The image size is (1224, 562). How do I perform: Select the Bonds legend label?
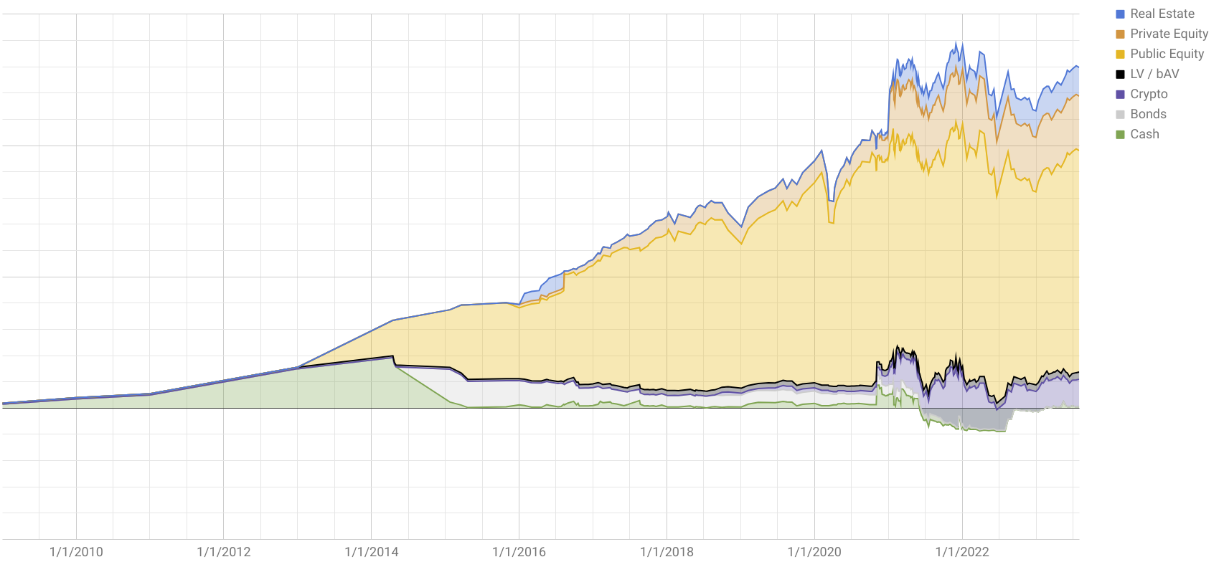[x=1148, y=114]
